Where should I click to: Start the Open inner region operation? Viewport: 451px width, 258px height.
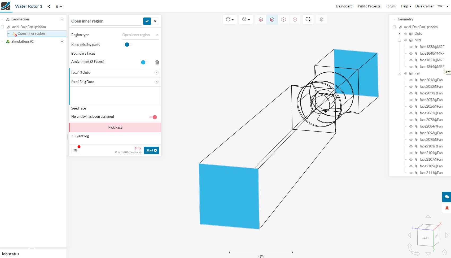[x=151, y=150]
